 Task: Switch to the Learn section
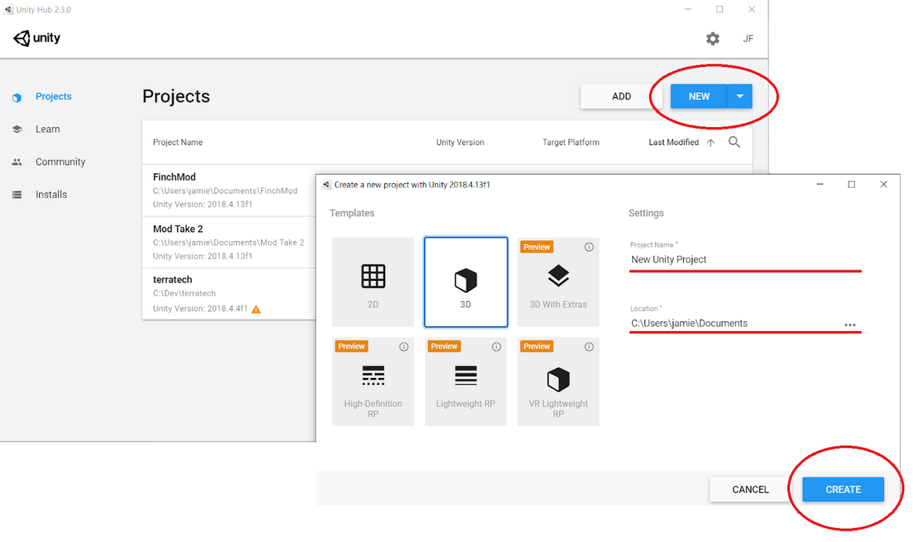pyautogui.click(x=48, y=129)
